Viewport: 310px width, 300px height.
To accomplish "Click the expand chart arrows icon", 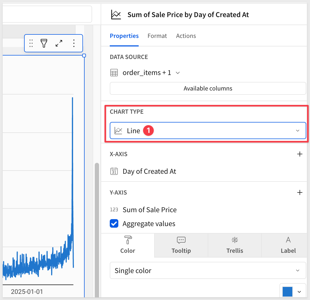I will pos(59,43).
